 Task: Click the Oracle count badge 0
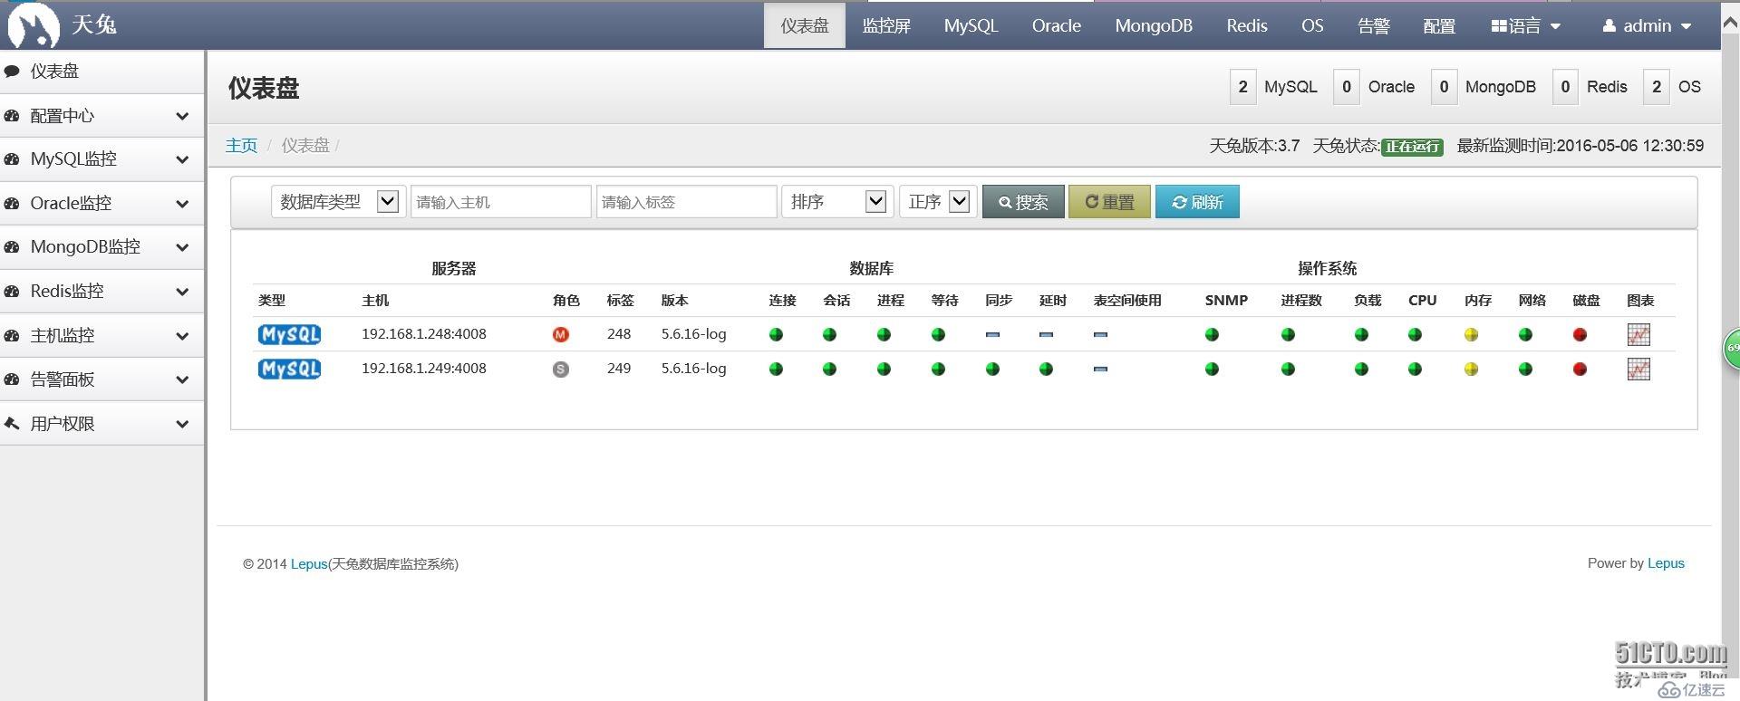[x=1347, y=87]
